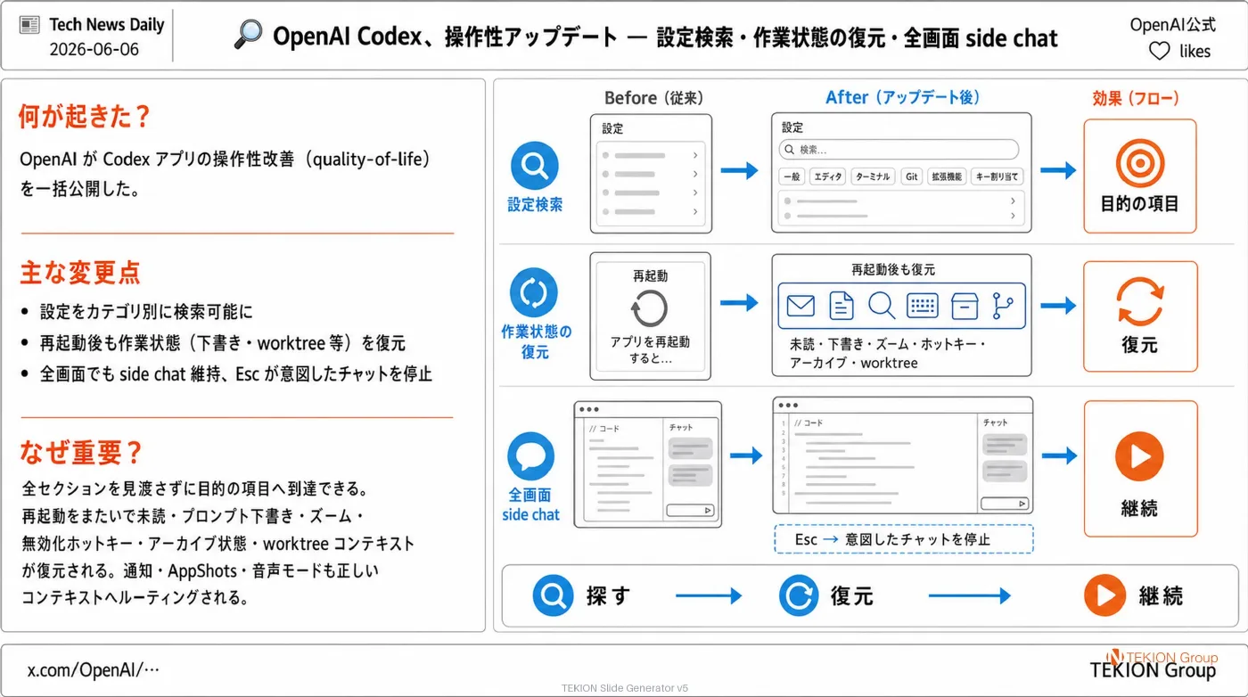The height and width of the screenshot is (697, 1248).
Task: Click the heart likes icon
Action: (1159, 52)
